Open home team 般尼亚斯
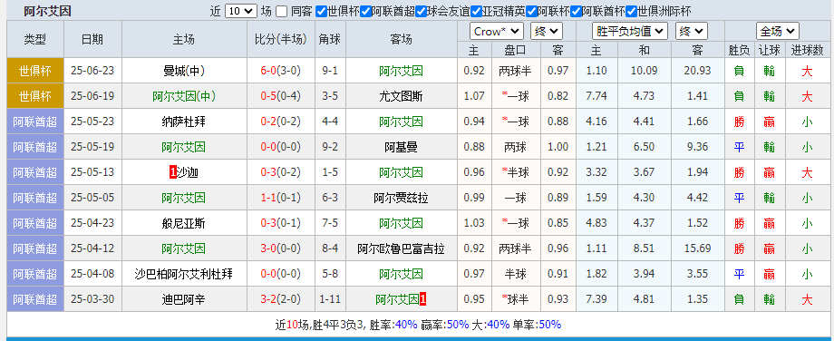Screen dimensions: 834x341 point(184,223)
